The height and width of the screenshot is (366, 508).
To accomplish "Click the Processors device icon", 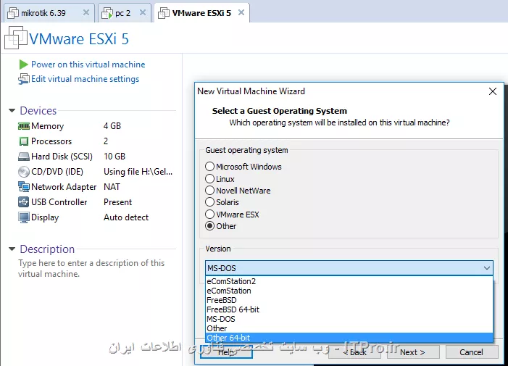I will click(24, 141).
